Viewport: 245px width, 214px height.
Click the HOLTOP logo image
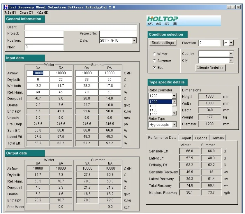(x=184, y=21)
